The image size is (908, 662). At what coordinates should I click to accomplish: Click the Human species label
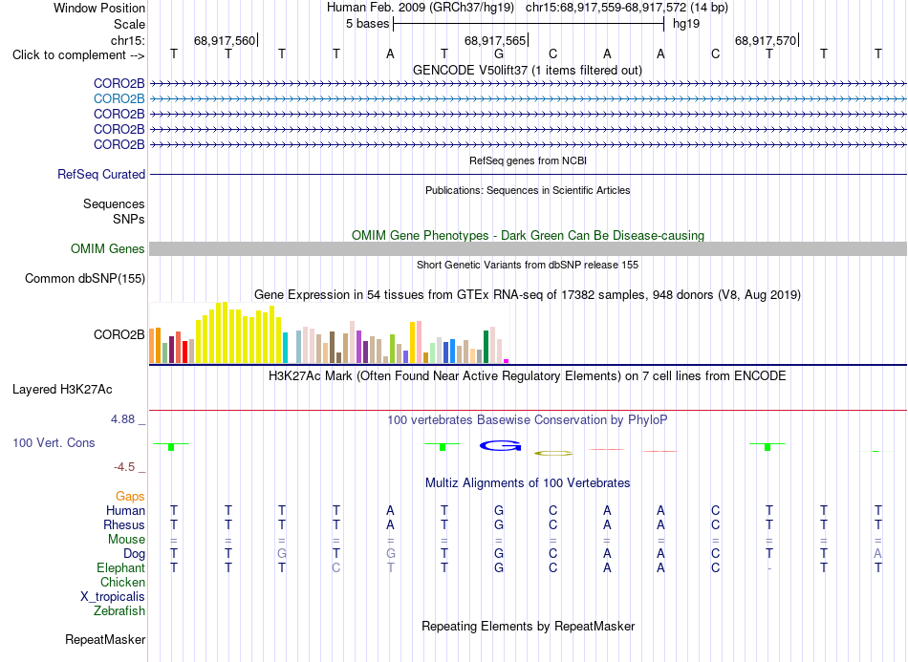pyautogui.click(x=125, y=510)
